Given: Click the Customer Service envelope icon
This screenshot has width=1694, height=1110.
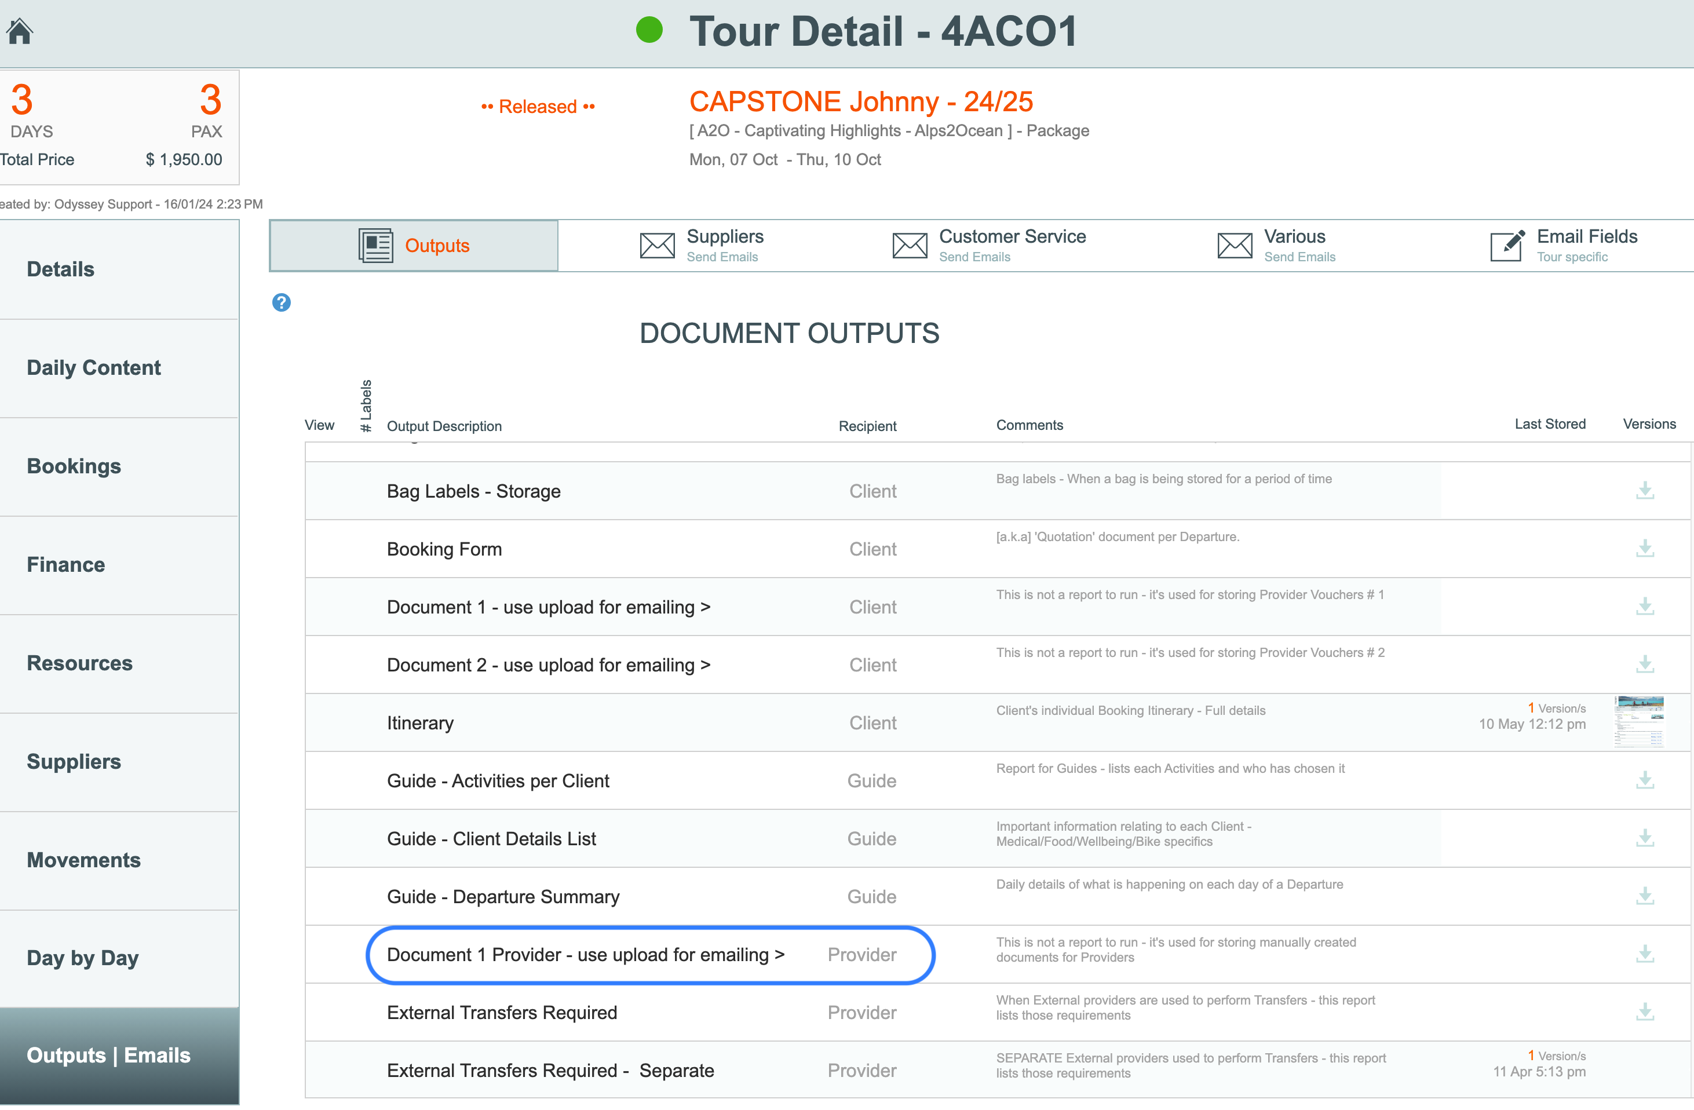Looking at the screenshot, I should [909, 246].
